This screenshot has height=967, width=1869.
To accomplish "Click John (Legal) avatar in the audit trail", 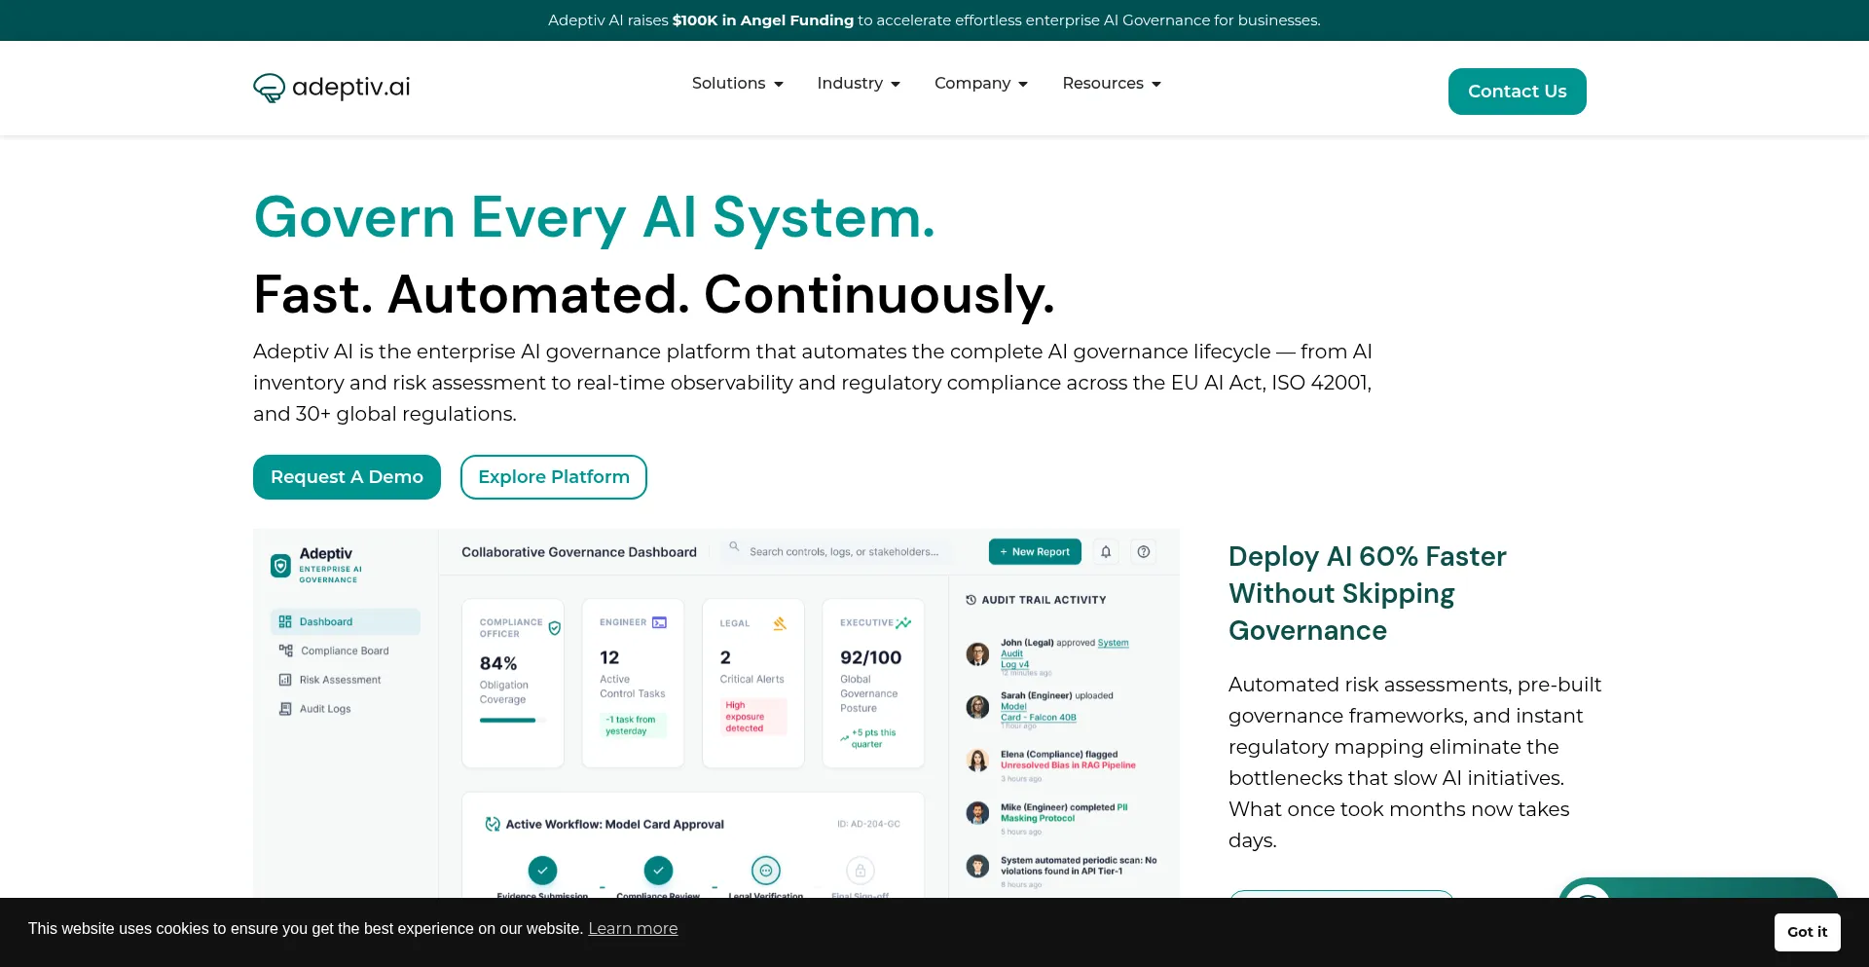I will [x=977, y=654].
